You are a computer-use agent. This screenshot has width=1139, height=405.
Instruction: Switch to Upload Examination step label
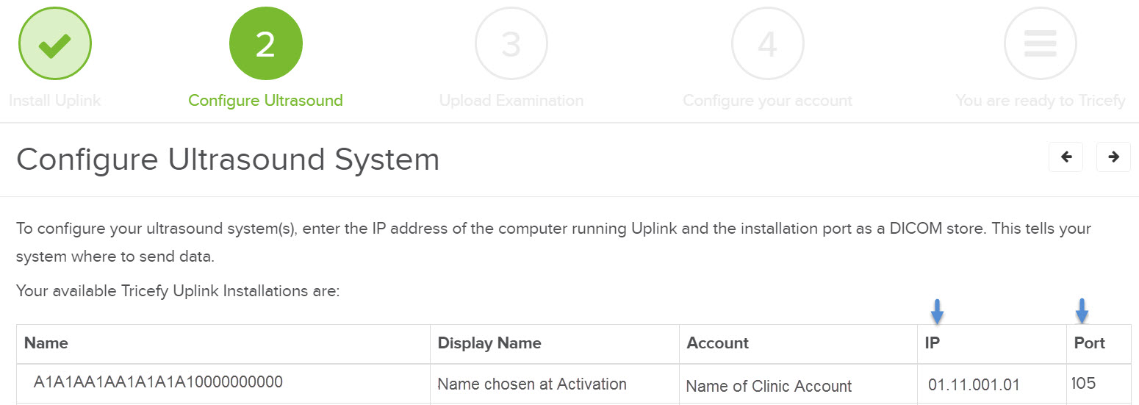point(511,101)
